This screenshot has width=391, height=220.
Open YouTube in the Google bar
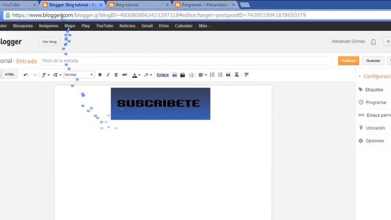click(104, 26)
